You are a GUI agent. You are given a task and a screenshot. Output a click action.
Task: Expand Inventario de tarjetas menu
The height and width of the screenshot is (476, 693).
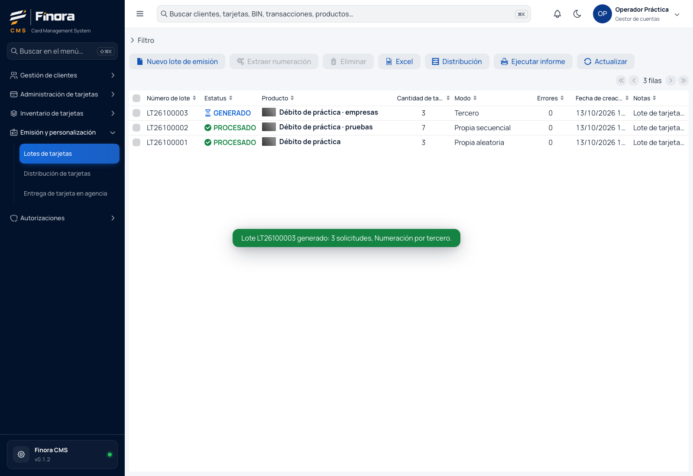[62, 113]
